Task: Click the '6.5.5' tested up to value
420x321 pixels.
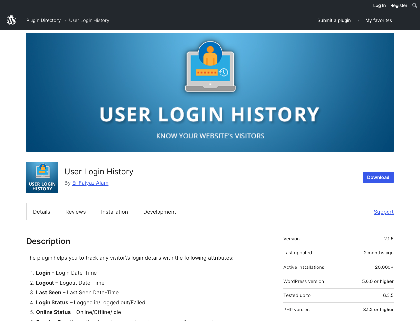Action: point(388,295)
